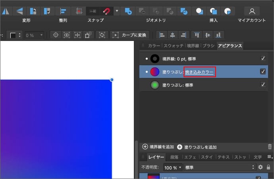Click the 焼き込みカラー blend mode link
This screenshot has height=179, width=274.
199,72
